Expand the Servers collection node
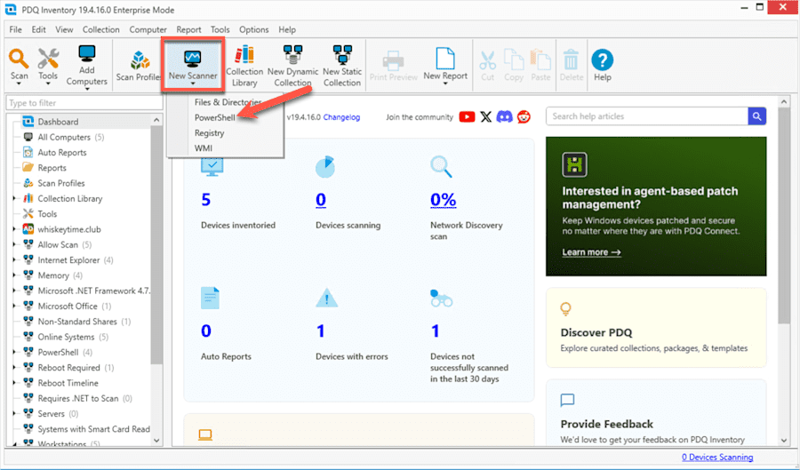This screenshot has height=470, width=800. pyautogui.click(x=14, y=413)
